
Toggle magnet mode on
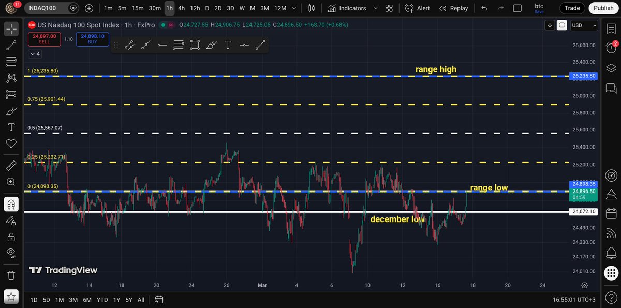click(11, 204)
